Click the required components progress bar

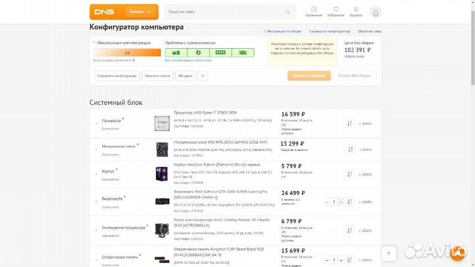click(127, 53)
